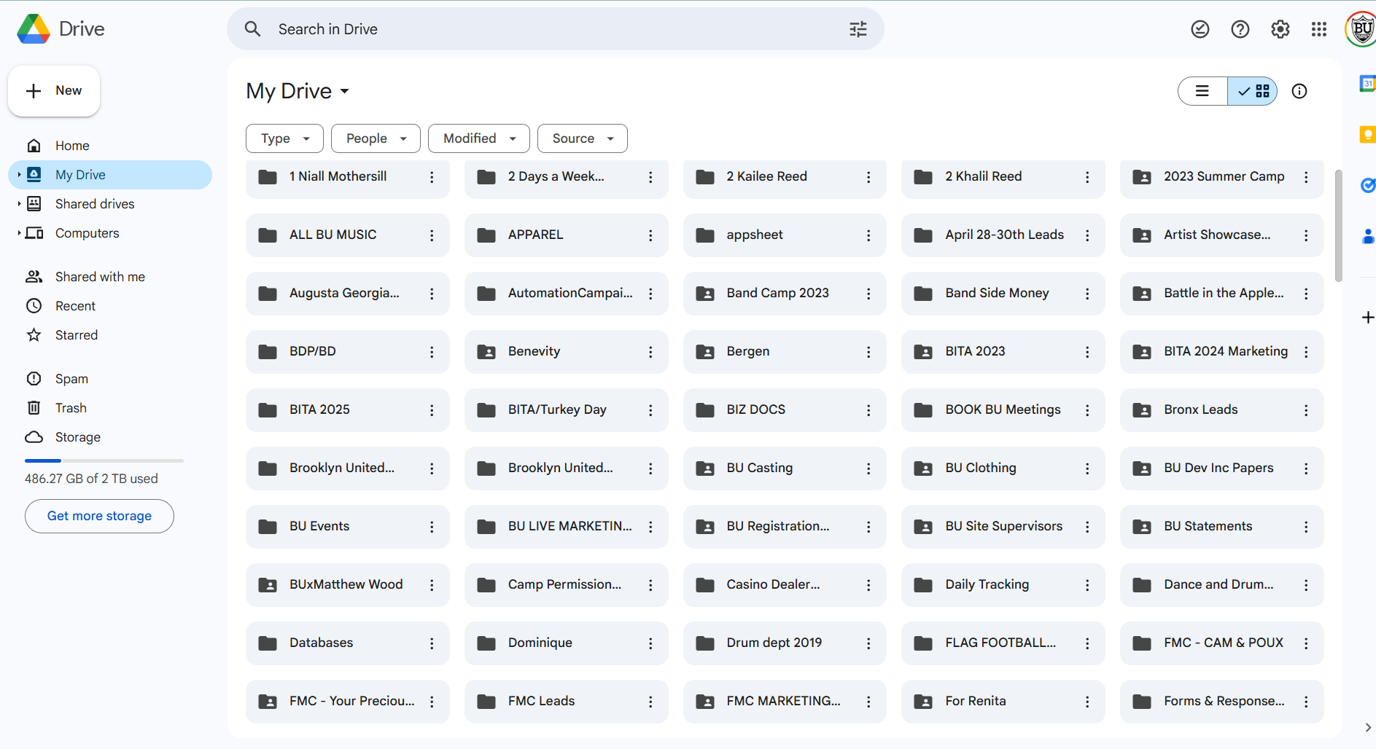This screenshot has height=749, width=1376.
Task: Click the offline ready status icon
Action: [x=1200, y=29]
